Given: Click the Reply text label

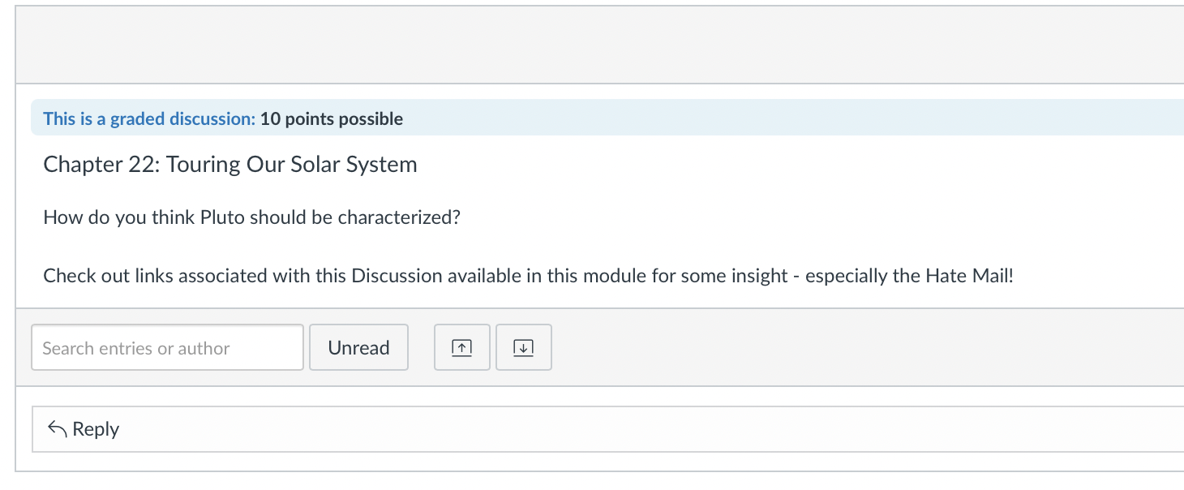Looking at the screenshot, I should coord(96,429).
